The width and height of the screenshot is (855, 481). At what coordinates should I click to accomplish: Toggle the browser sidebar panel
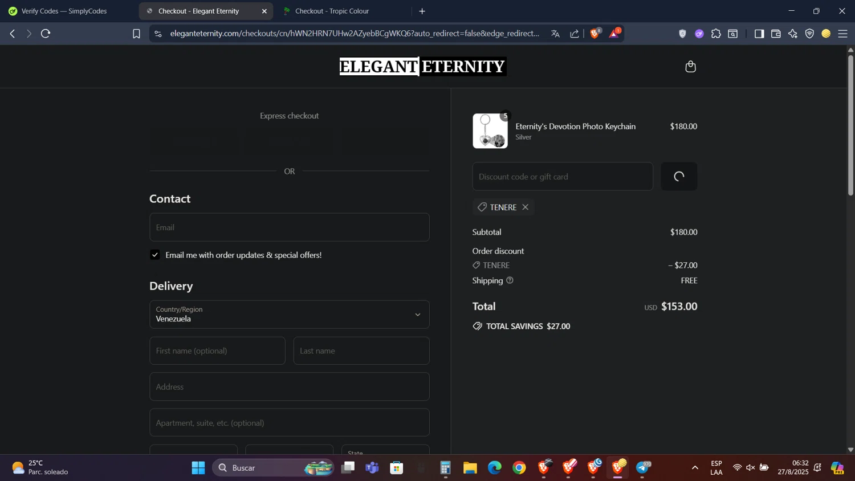click(759, 34)
